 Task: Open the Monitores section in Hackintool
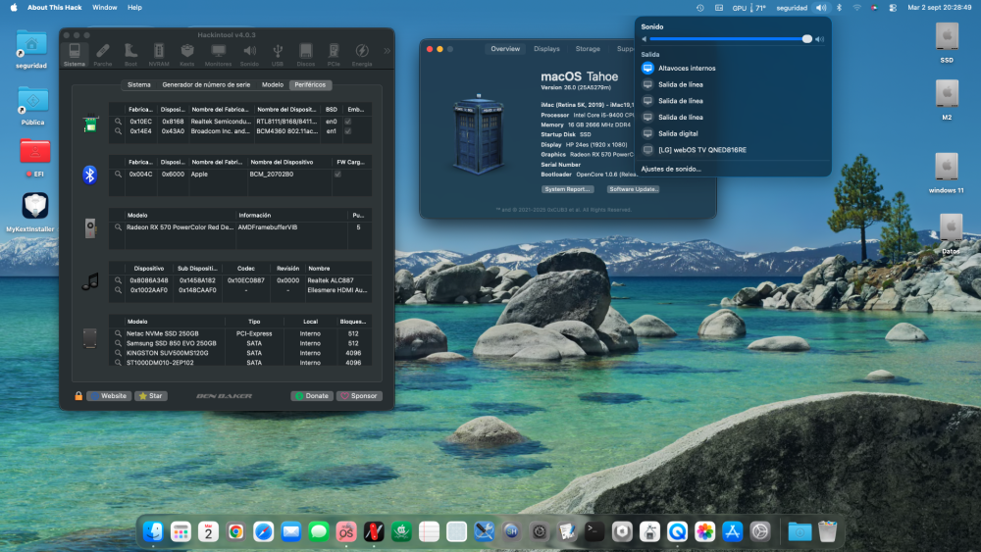click(219, 54)
